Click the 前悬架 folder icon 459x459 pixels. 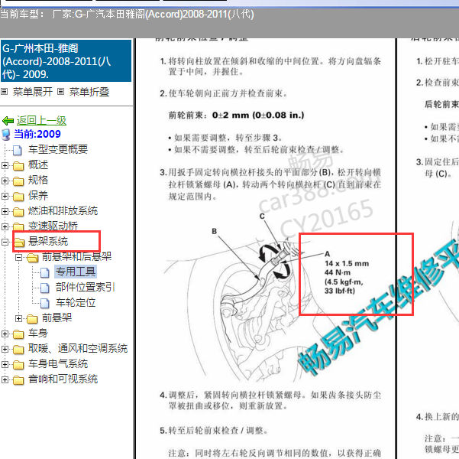(x=32, y=319)
